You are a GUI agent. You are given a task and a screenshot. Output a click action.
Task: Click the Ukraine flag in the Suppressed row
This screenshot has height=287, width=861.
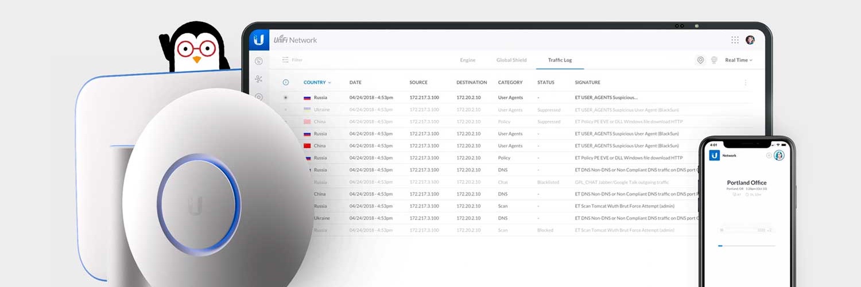308,110
